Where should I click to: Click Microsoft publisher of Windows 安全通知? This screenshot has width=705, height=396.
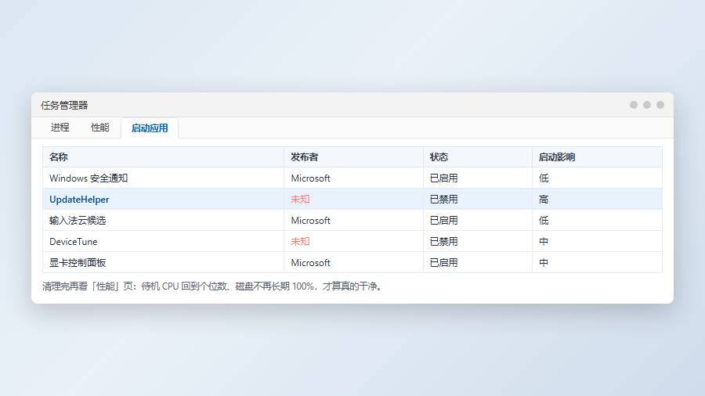click(x=311, y=178)
